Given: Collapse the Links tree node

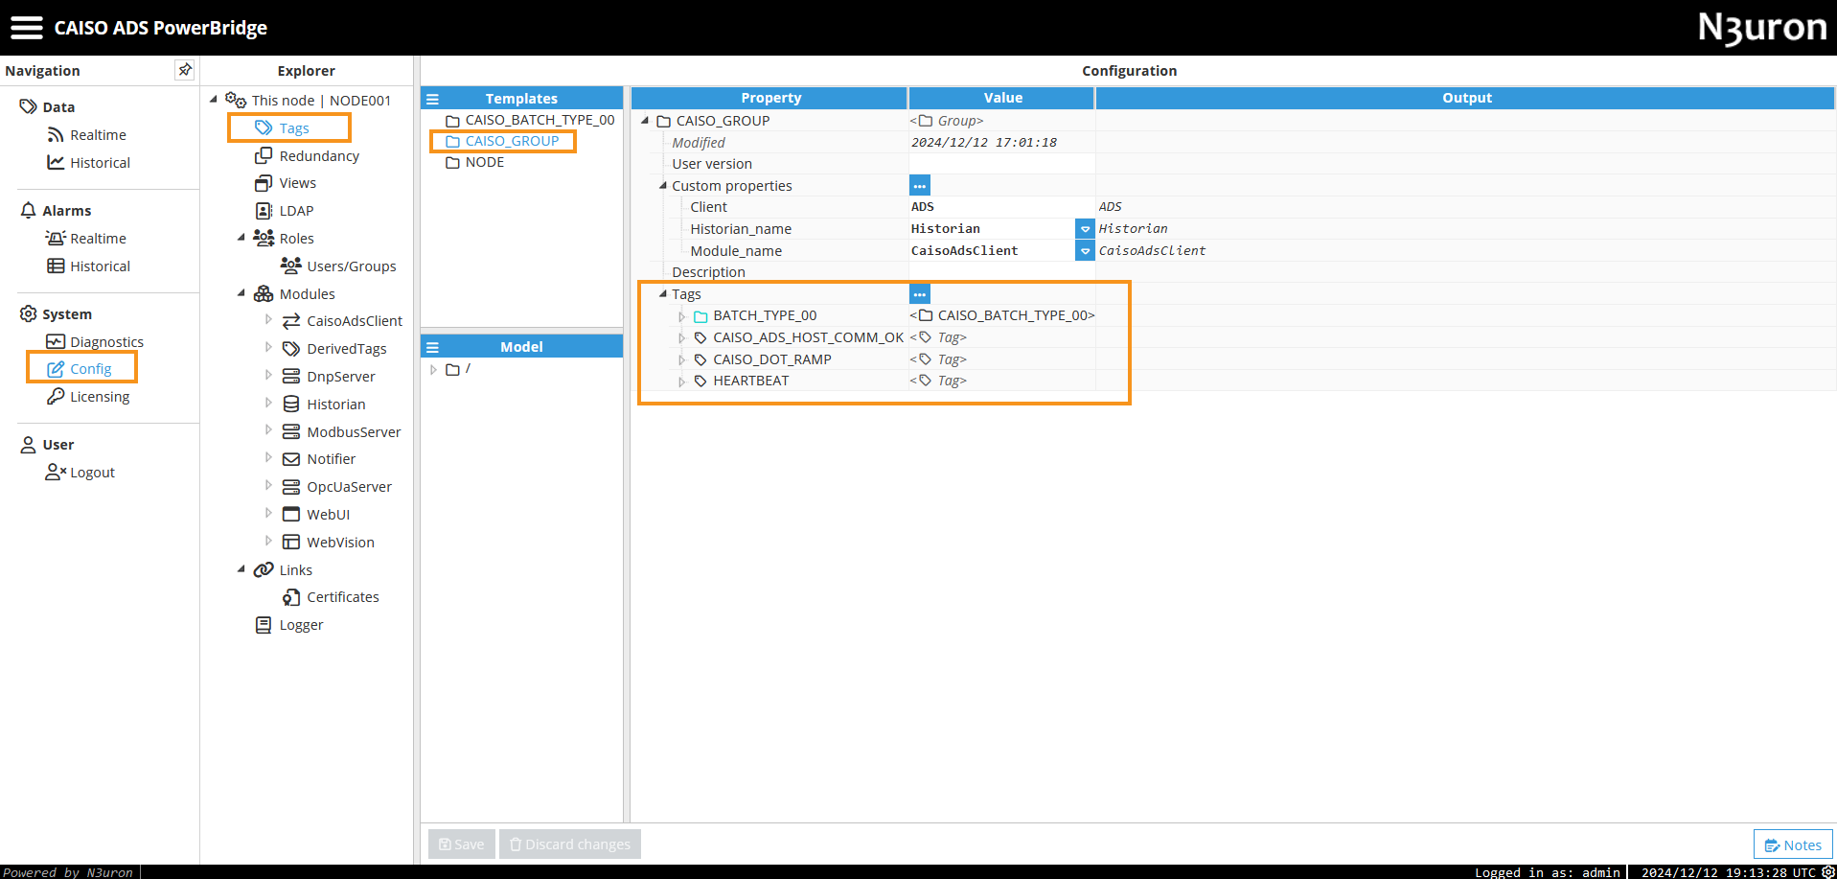Looking at the screenshot, I should (x=241, y=569).
